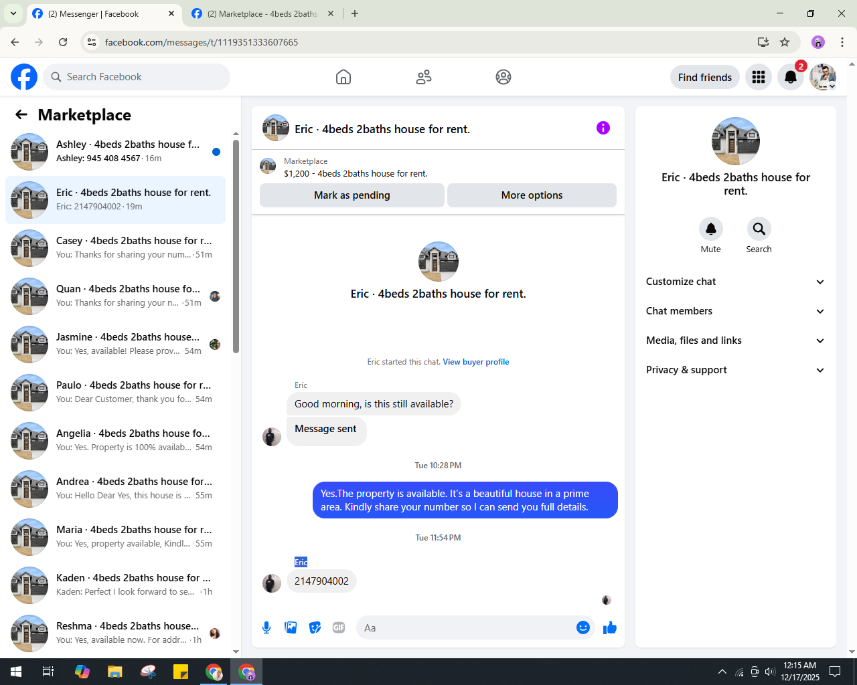Open Maria conversation in list
The width and height of the screenshot is (857, 685).
[115, 536]
